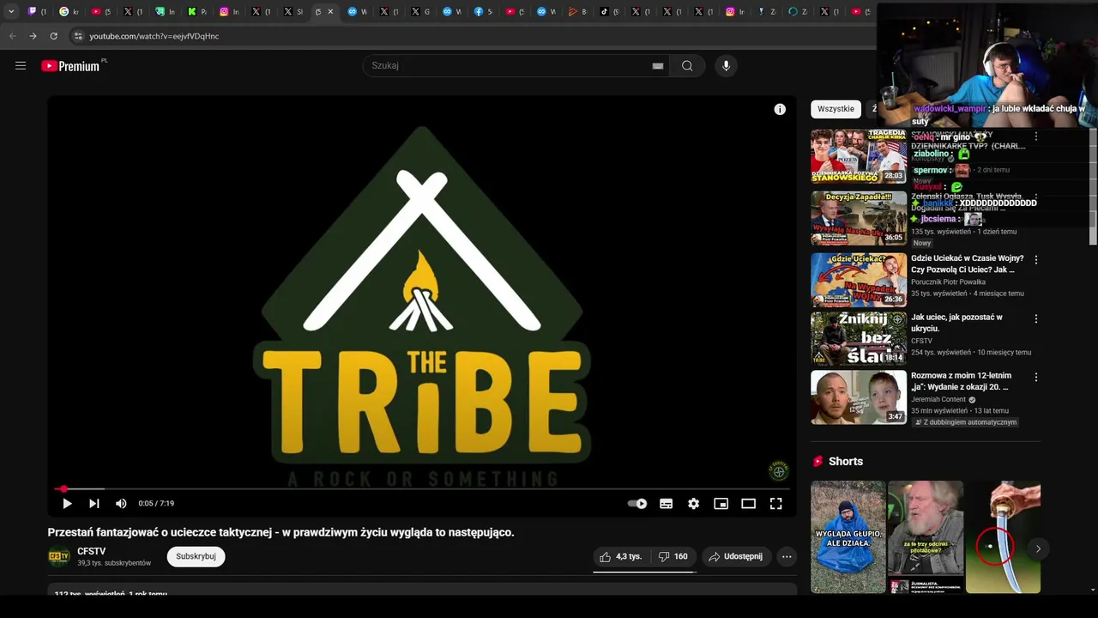Open thumbnail of 28:03 Stanowskiego video

click(859, 156)
